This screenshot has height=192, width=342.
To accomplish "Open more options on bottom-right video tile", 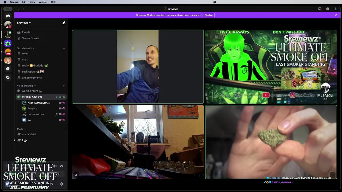I will click(333, 175).
